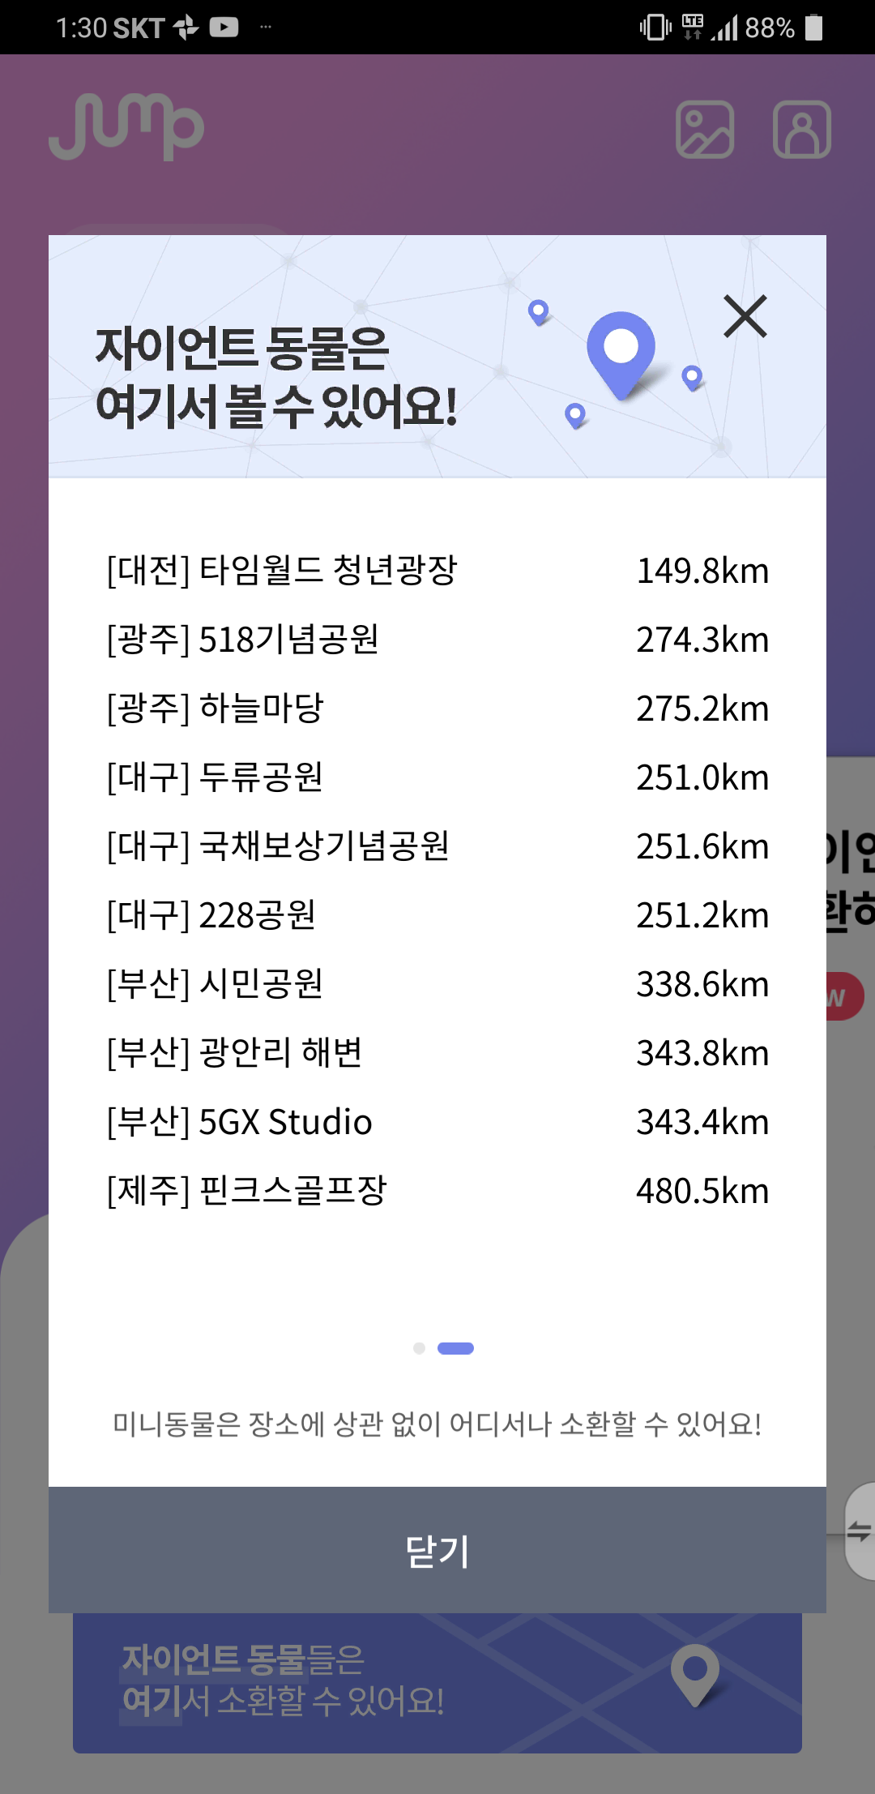Tap the 미니동물은 장소에 상관 없이 note

[x=437, y=1424]
